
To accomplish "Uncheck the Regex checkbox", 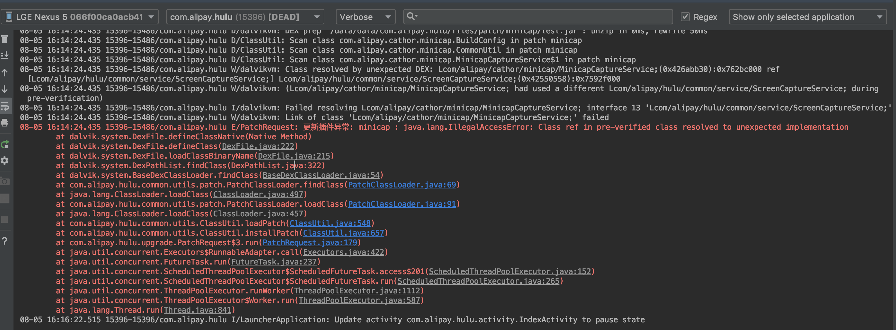I will tap(685, 17).
